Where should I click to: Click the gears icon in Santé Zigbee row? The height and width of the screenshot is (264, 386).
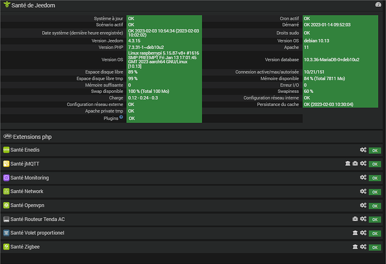pos(363,247)
